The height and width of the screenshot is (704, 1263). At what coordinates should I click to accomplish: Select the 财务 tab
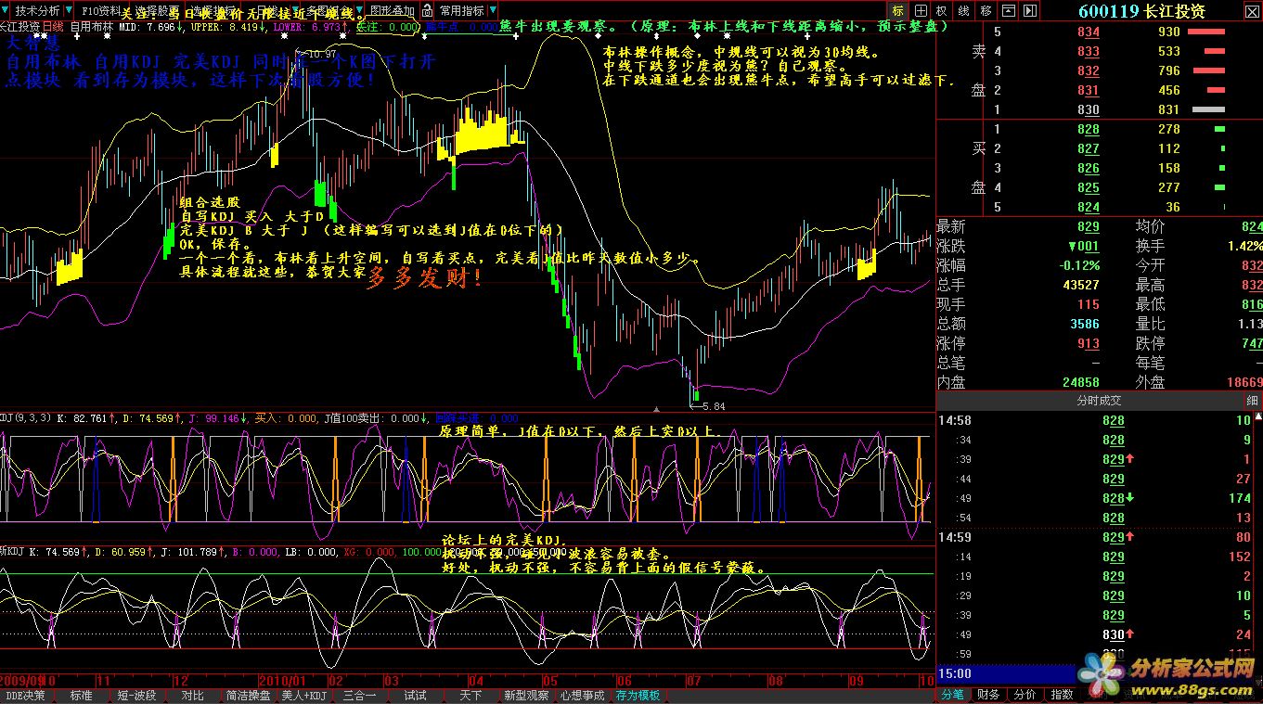pos(988,695)
